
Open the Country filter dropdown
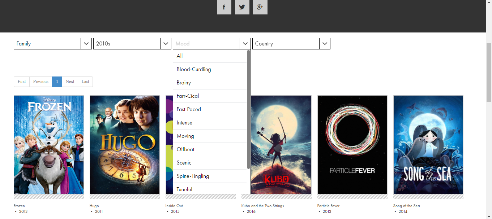[325, 44]
